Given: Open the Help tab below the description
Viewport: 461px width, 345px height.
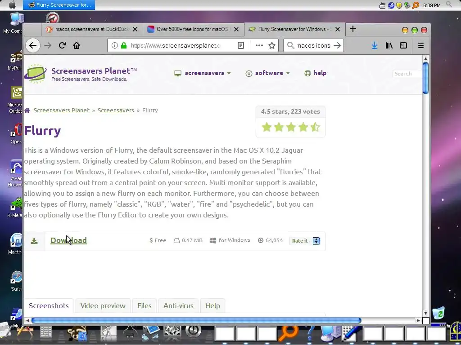Looking at the screenshot, I should (212, 305).
